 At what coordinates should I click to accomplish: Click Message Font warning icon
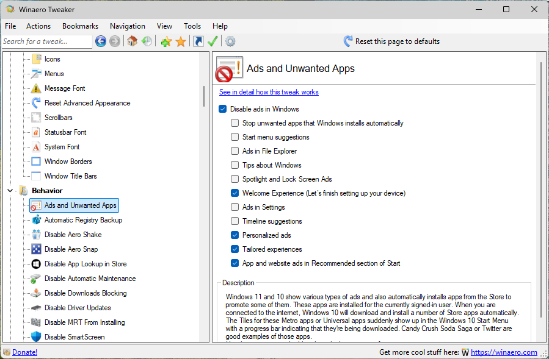36,88
